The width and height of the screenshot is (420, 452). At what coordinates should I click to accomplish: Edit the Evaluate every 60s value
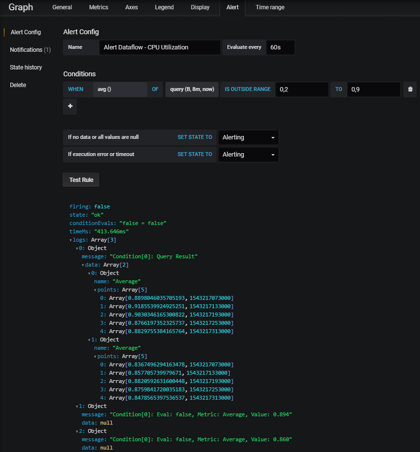tap(280, 47)
